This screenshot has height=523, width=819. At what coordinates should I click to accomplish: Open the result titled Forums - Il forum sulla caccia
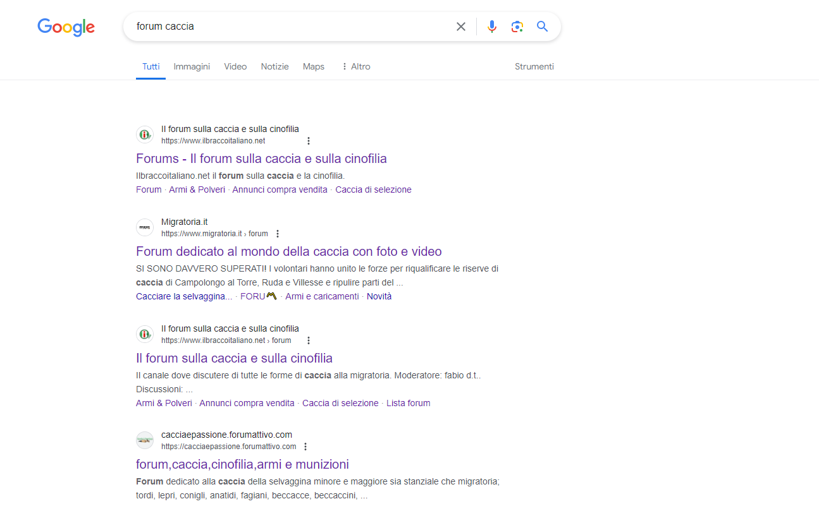click(x=261, y=159)
